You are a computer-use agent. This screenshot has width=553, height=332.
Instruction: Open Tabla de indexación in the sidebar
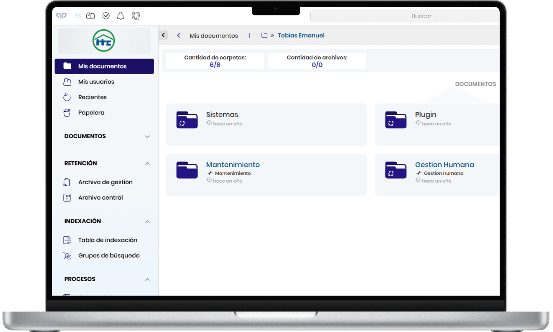[x=108, y=240]
